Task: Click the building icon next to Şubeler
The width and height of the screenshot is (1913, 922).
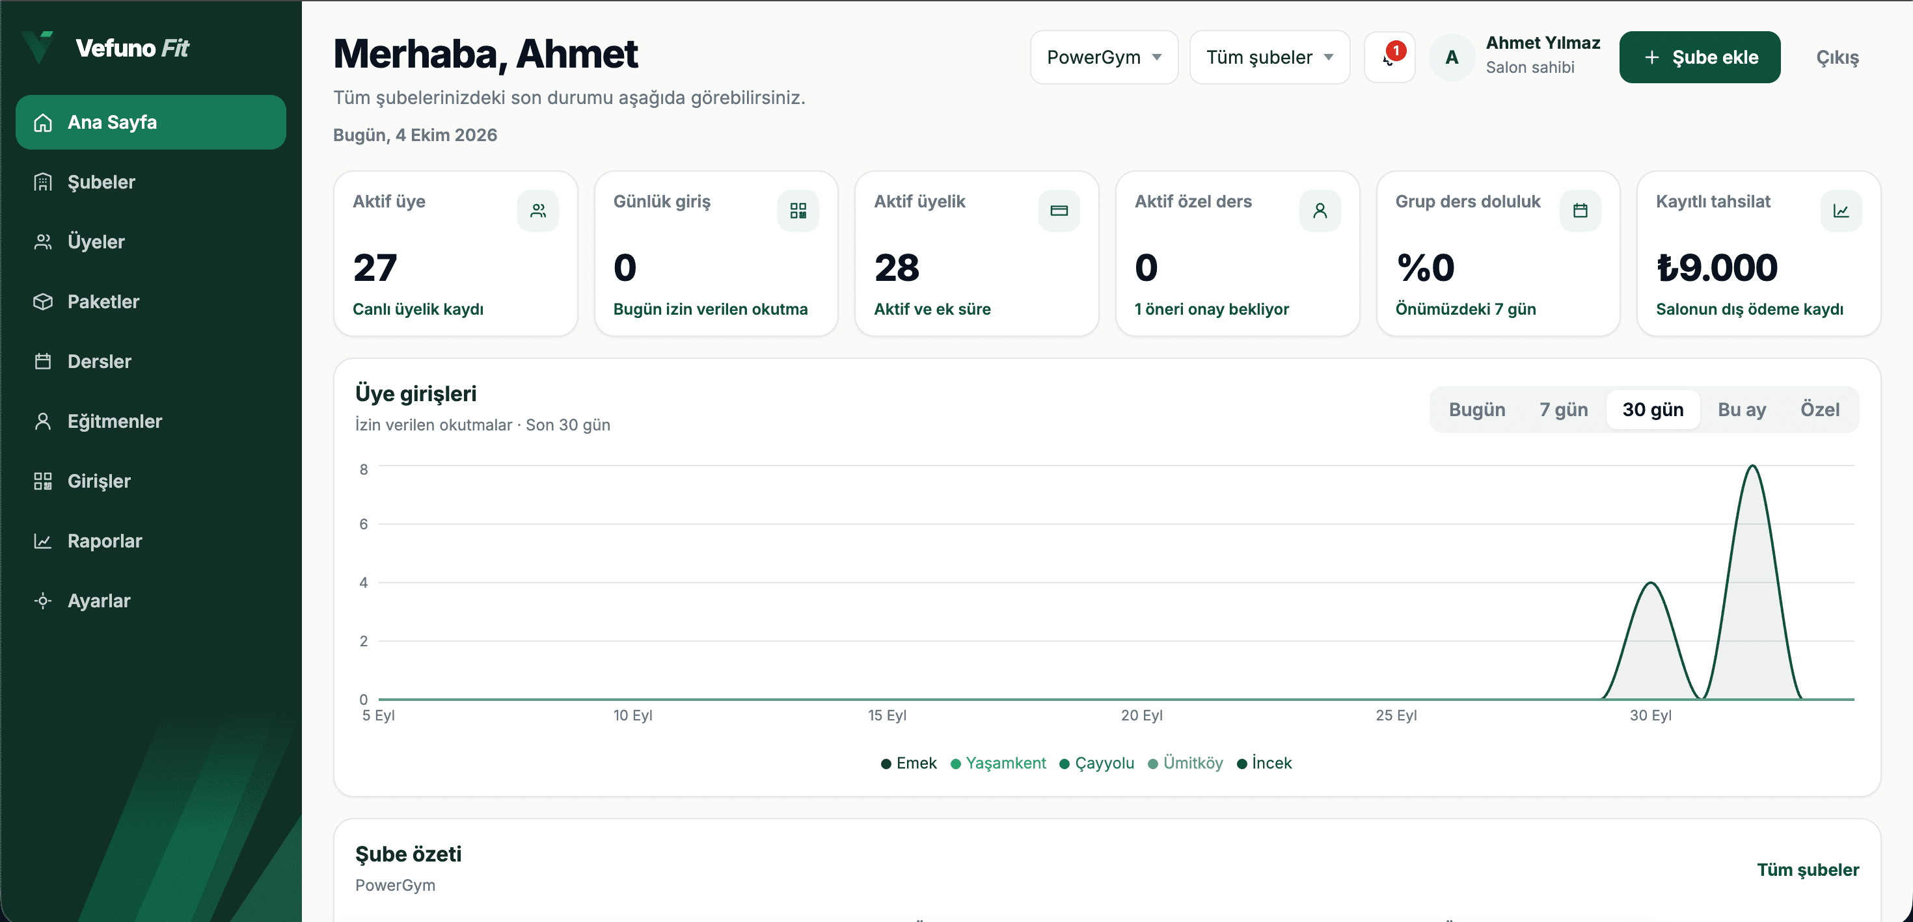Action: point(43,182)
